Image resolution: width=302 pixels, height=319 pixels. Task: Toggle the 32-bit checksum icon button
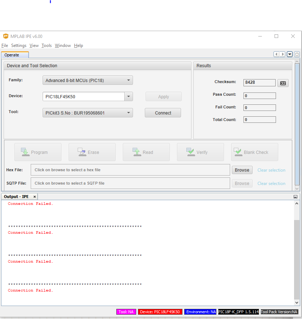pyautogui.click(x=283, y=83)
